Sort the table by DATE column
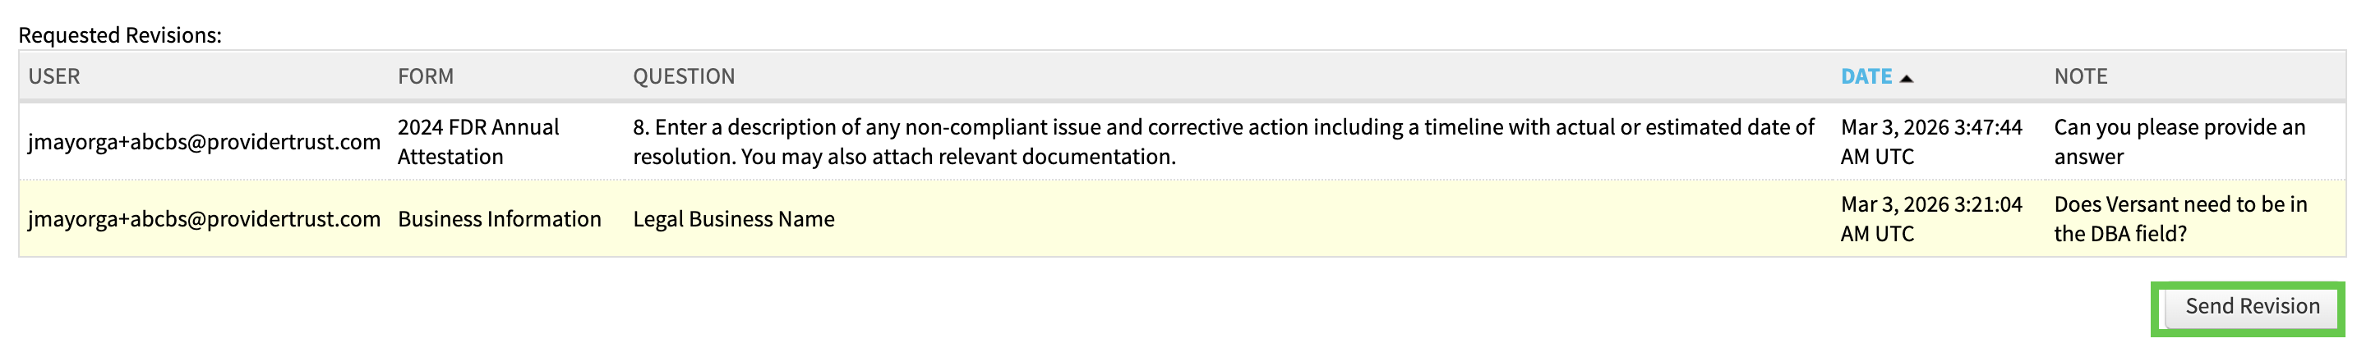 coord(1866,77)
